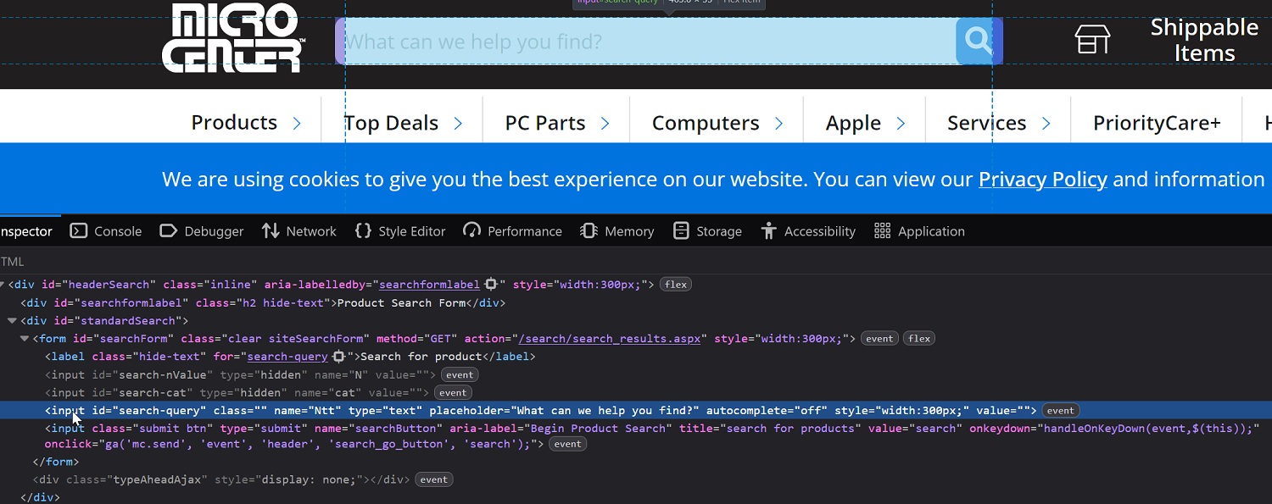
Task: Click the search magnifying glass icon
Action: tap(978, 40)
